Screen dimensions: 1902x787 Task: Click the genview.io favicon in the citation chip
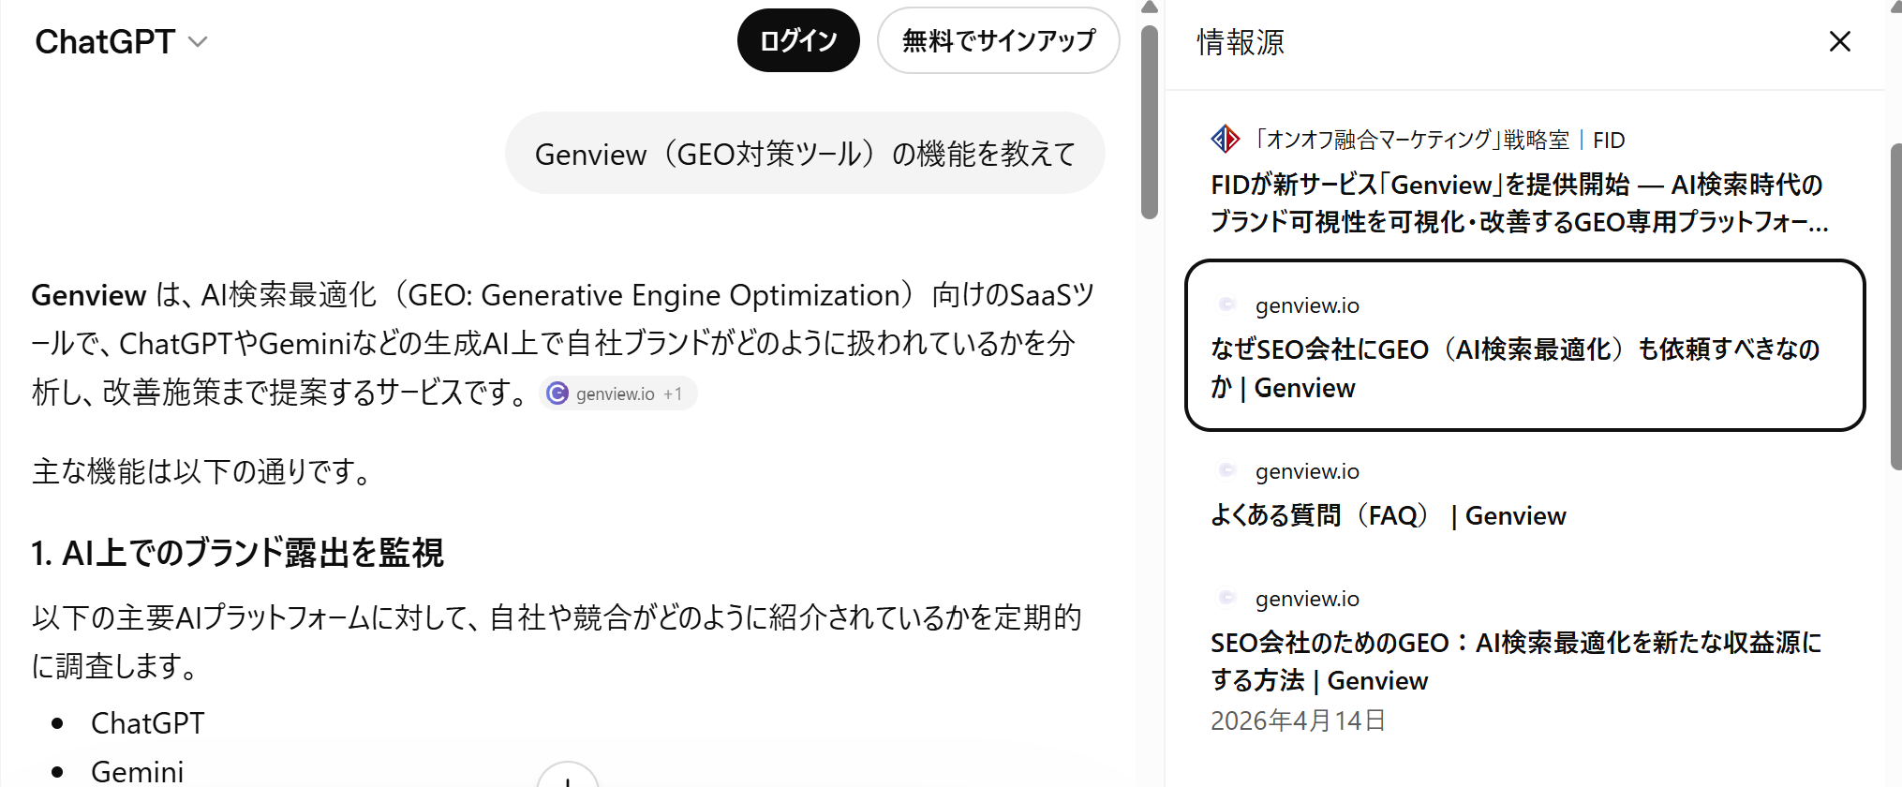pos(557,393)
